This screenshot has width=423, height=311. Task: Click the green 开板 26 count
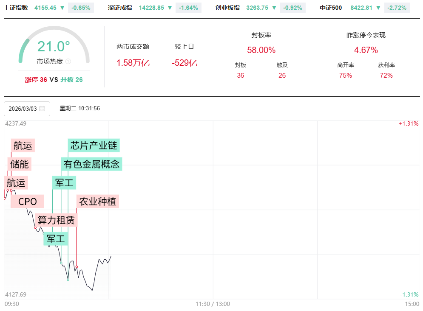tap(71, 79)
